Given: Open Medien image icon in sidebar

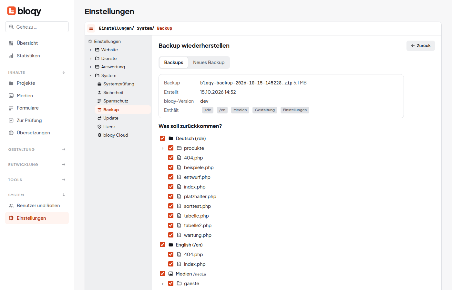Looking at the screenshot, I should pos(11,96).
